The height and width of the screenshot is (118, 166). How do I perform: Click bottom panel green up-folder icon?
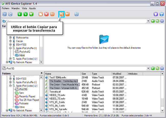153,68
